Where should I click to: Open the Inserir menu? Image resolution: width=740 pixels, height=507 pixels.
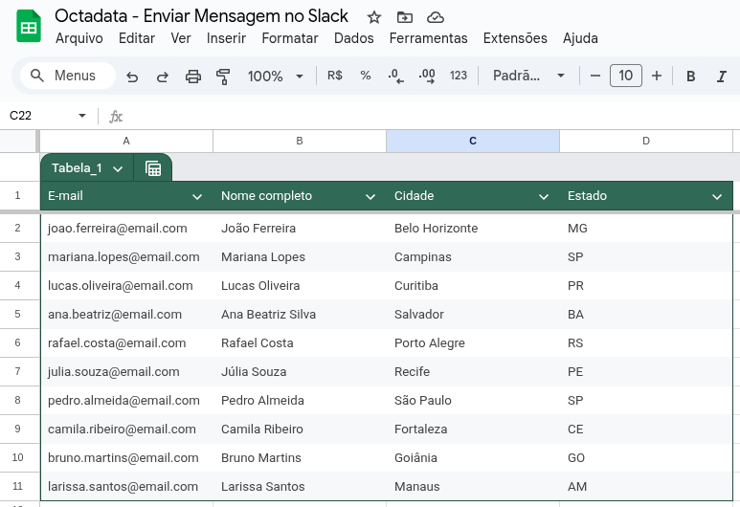226,38
